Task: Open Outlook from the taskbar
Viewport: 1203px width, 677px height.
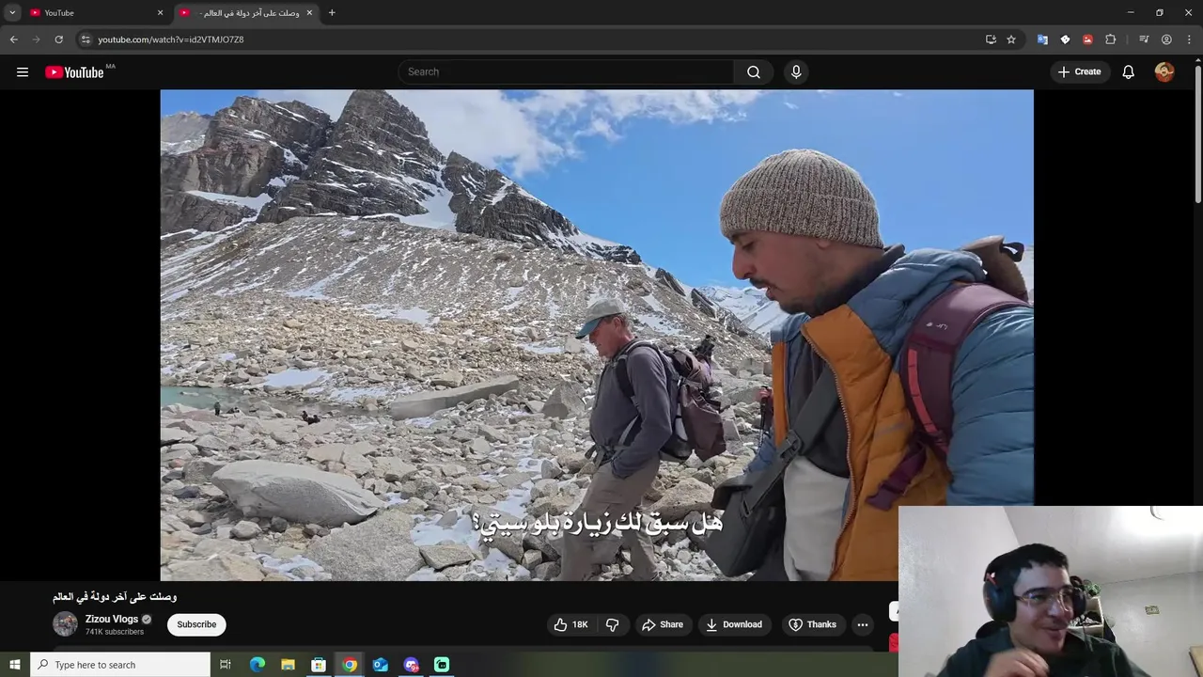Action: click(380, 665)
